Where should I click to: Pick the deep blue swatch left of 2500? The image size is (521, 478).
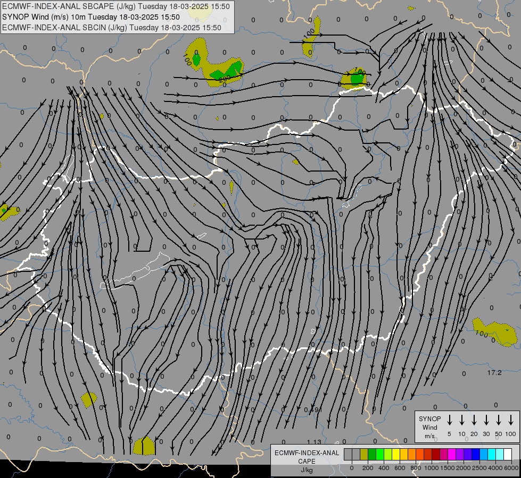(x=476, y=454)
